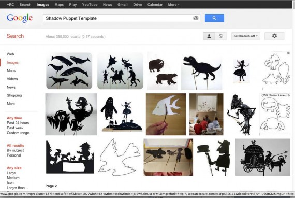Image resolution: width=295 pixels, height=198 pixels.
Task: Choose Large image size filter
Action: coord(11,173)
